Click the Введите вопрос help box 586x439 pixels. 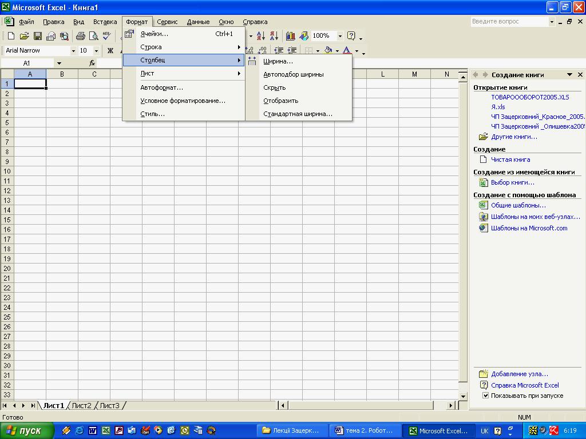510,22
